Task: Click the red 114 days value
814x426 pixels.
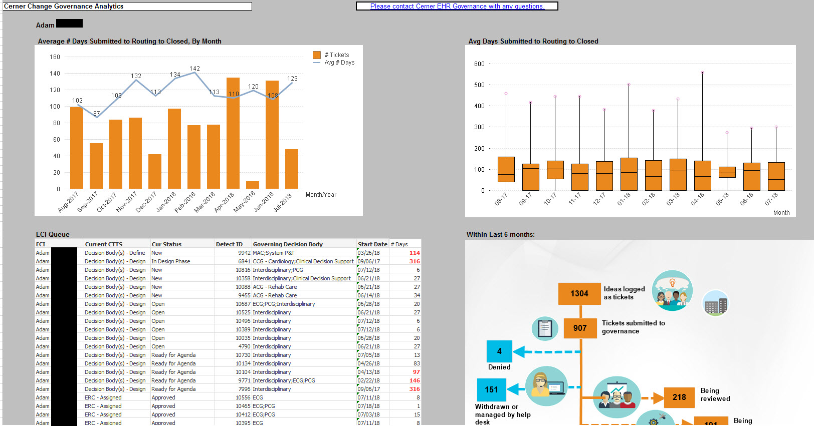Action: tap(414, 253)
